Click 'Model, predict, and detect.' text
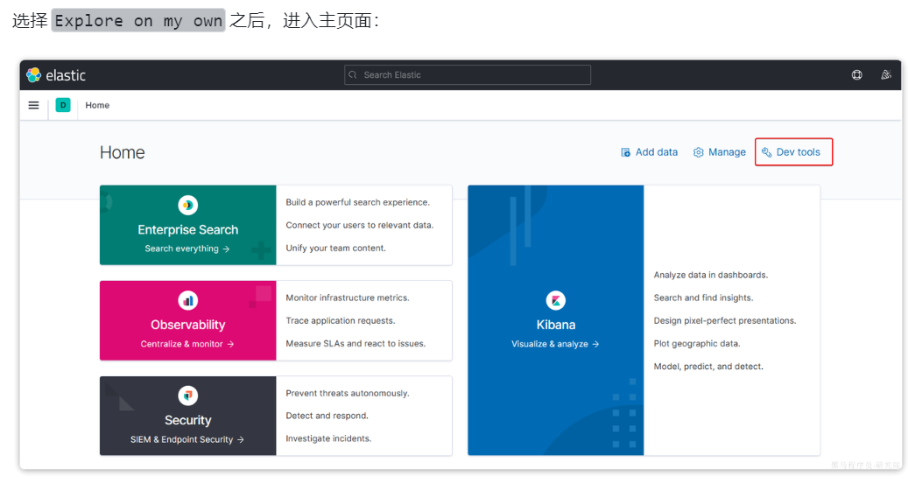 click(708, 366)
